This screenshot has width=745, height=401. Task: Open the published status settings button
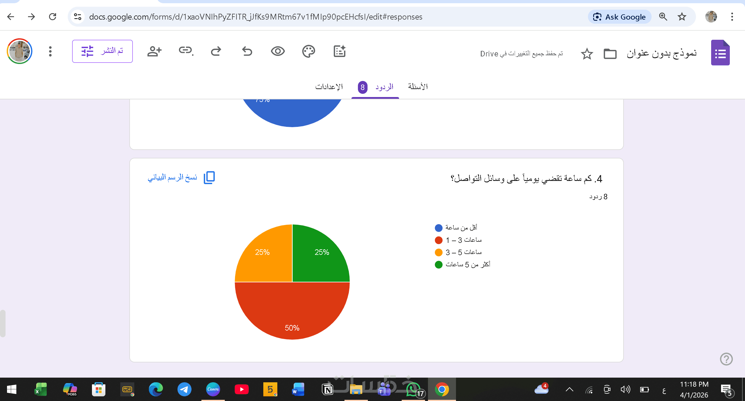pos(102,51)
